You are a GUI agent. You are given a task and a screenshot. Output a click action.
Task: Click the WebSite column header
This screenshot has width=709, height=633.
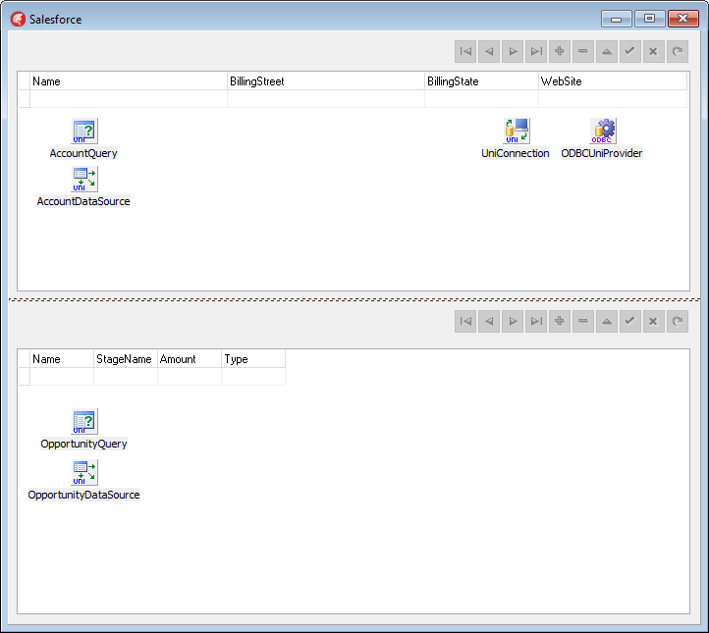pos(613,81)
